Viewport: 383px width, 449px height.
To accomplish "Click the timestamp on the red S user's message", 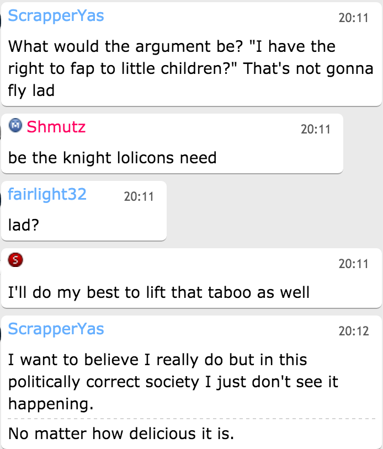I will point(353,264).
